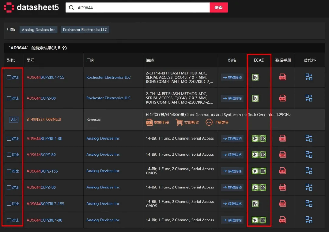Image resolution: width=329 pixels, height=232 pixels.
Task: View 3D model icon for AD9644BCPZ-80
Action: pyautogui.click(x=263, y=155)
